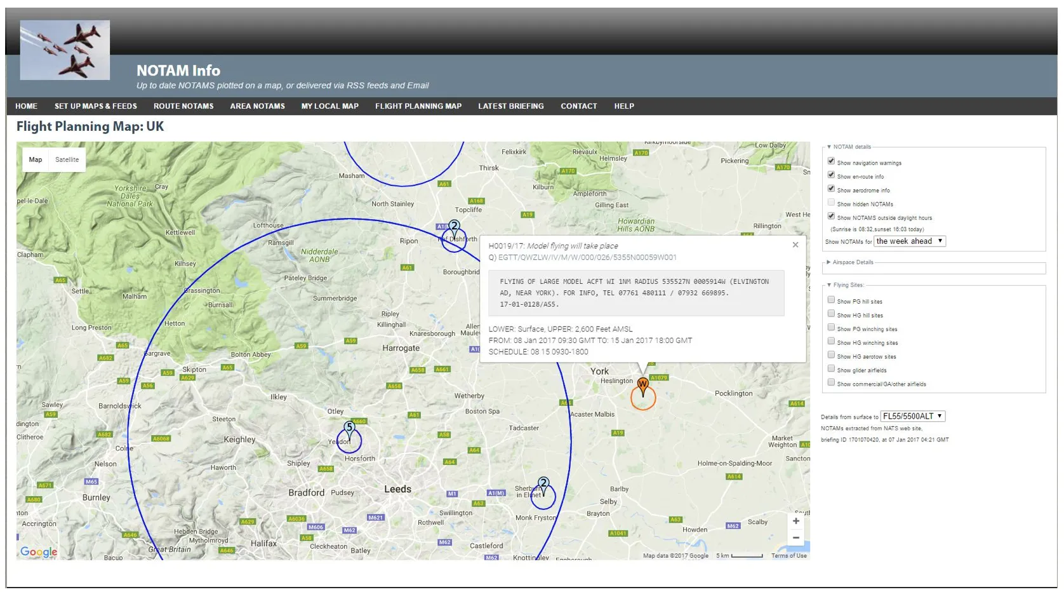Enable Show HG hill sites

pos(831,314)
